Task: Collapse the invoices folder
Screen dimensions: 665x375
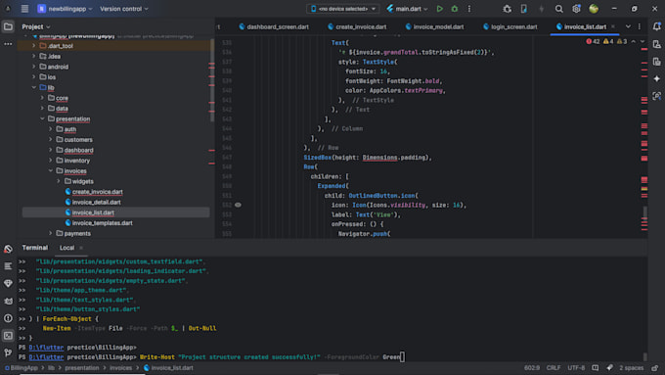Action: (51, 170)
